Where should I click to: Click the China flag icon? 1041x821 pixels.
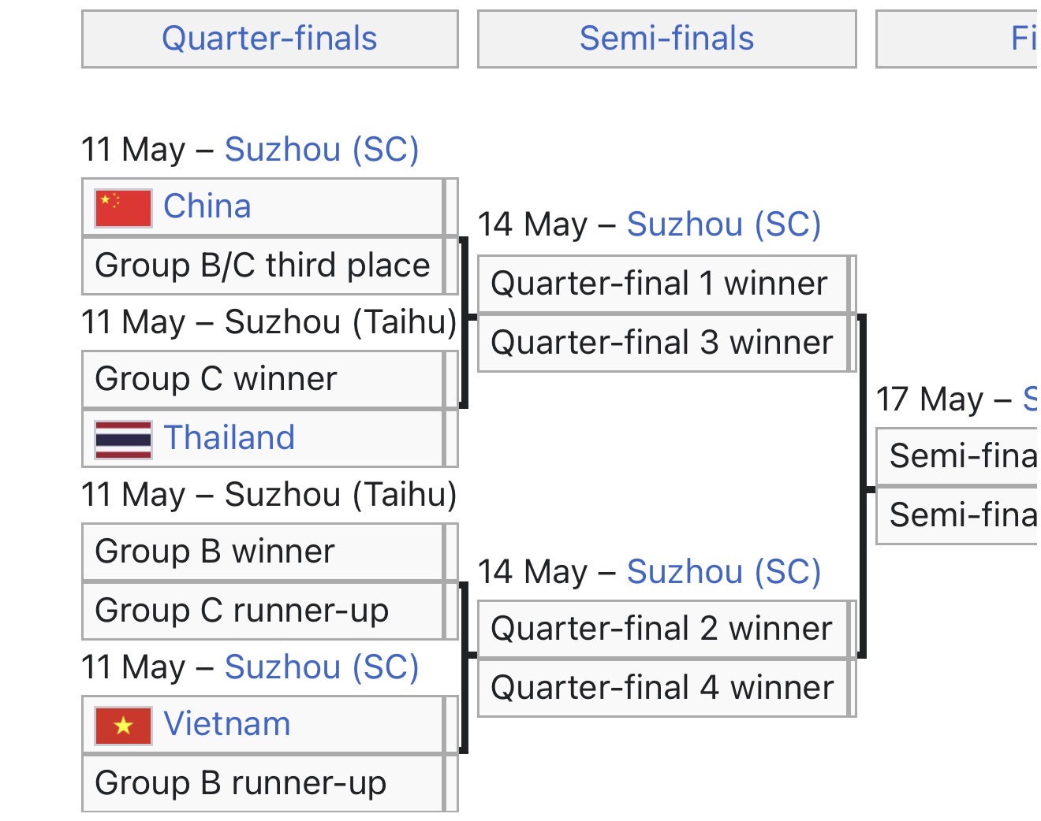pos(123,208)
